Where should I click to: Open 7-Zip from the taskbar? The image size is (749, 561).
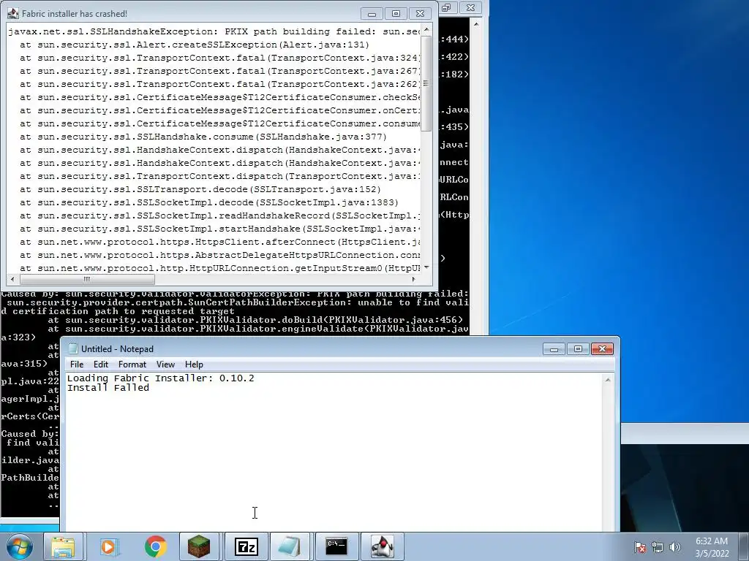(x=246, y=546)
